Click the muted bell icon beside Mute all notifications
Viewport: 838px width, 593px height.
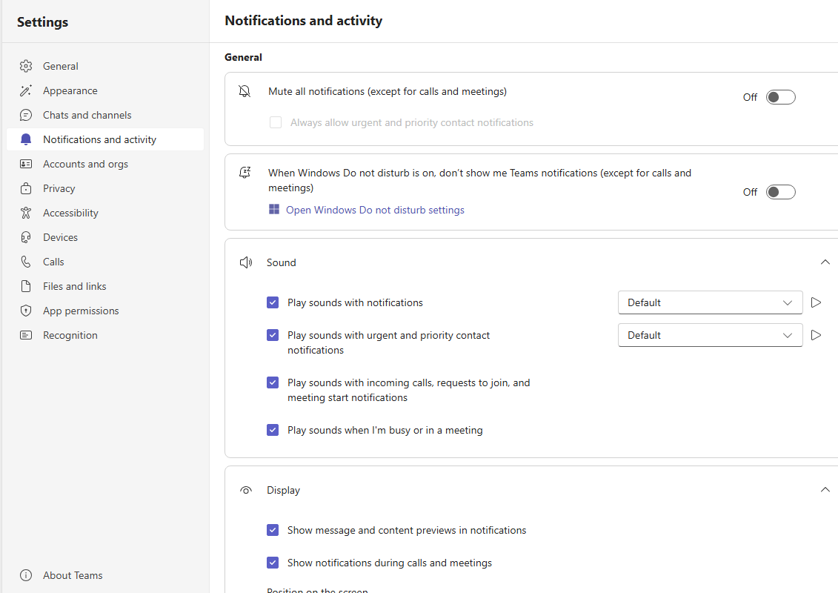click(x=245, y=91)
